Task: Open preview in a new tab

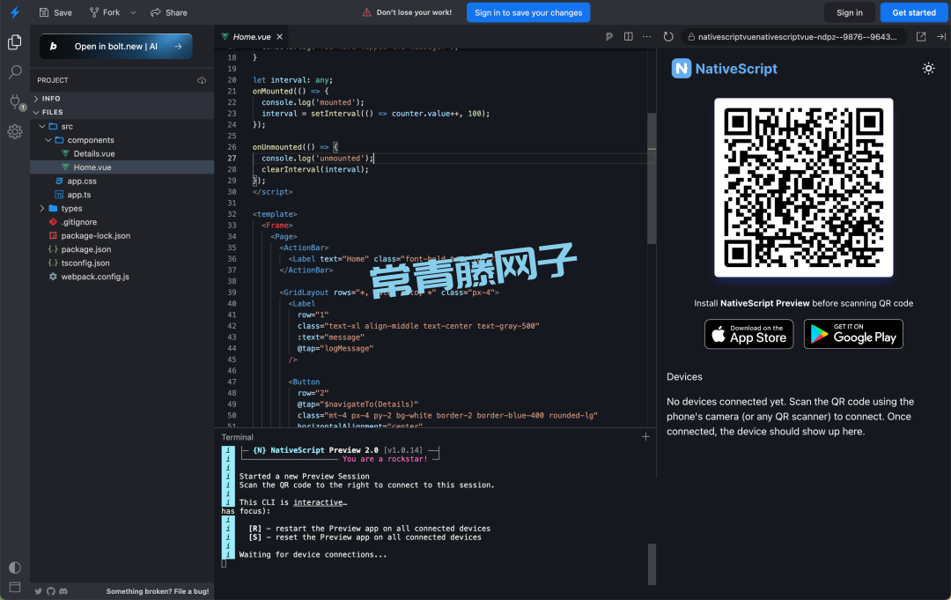Action: pos(921,37)
